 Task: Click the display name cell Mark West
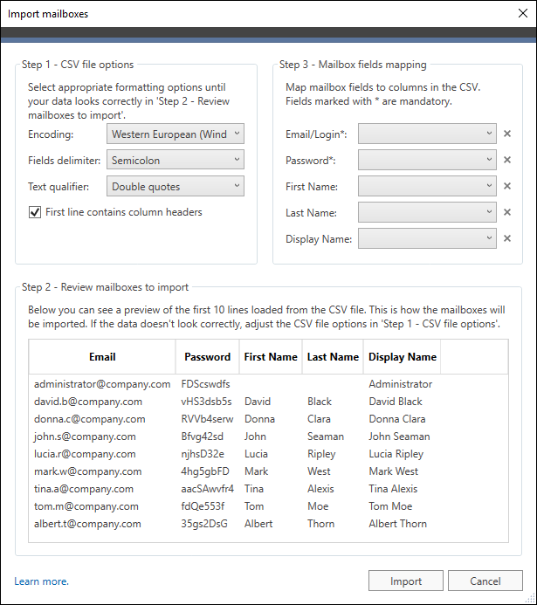[x=394, y=471]
